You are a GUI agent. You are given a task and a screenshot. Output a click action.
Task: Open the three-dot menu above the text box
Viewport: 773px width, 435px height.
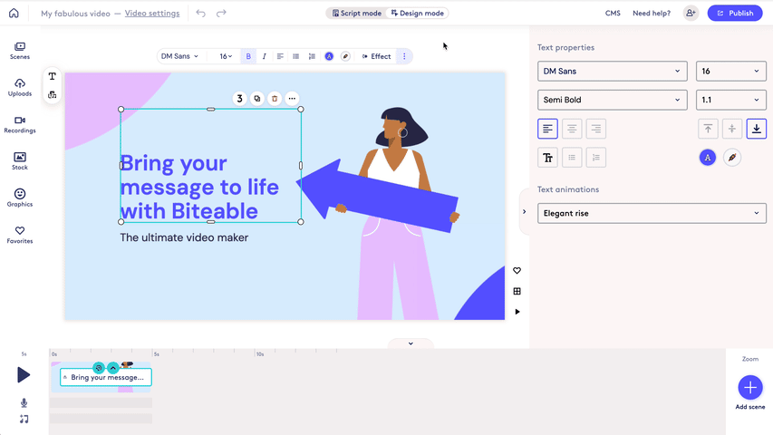coord(292,99)
